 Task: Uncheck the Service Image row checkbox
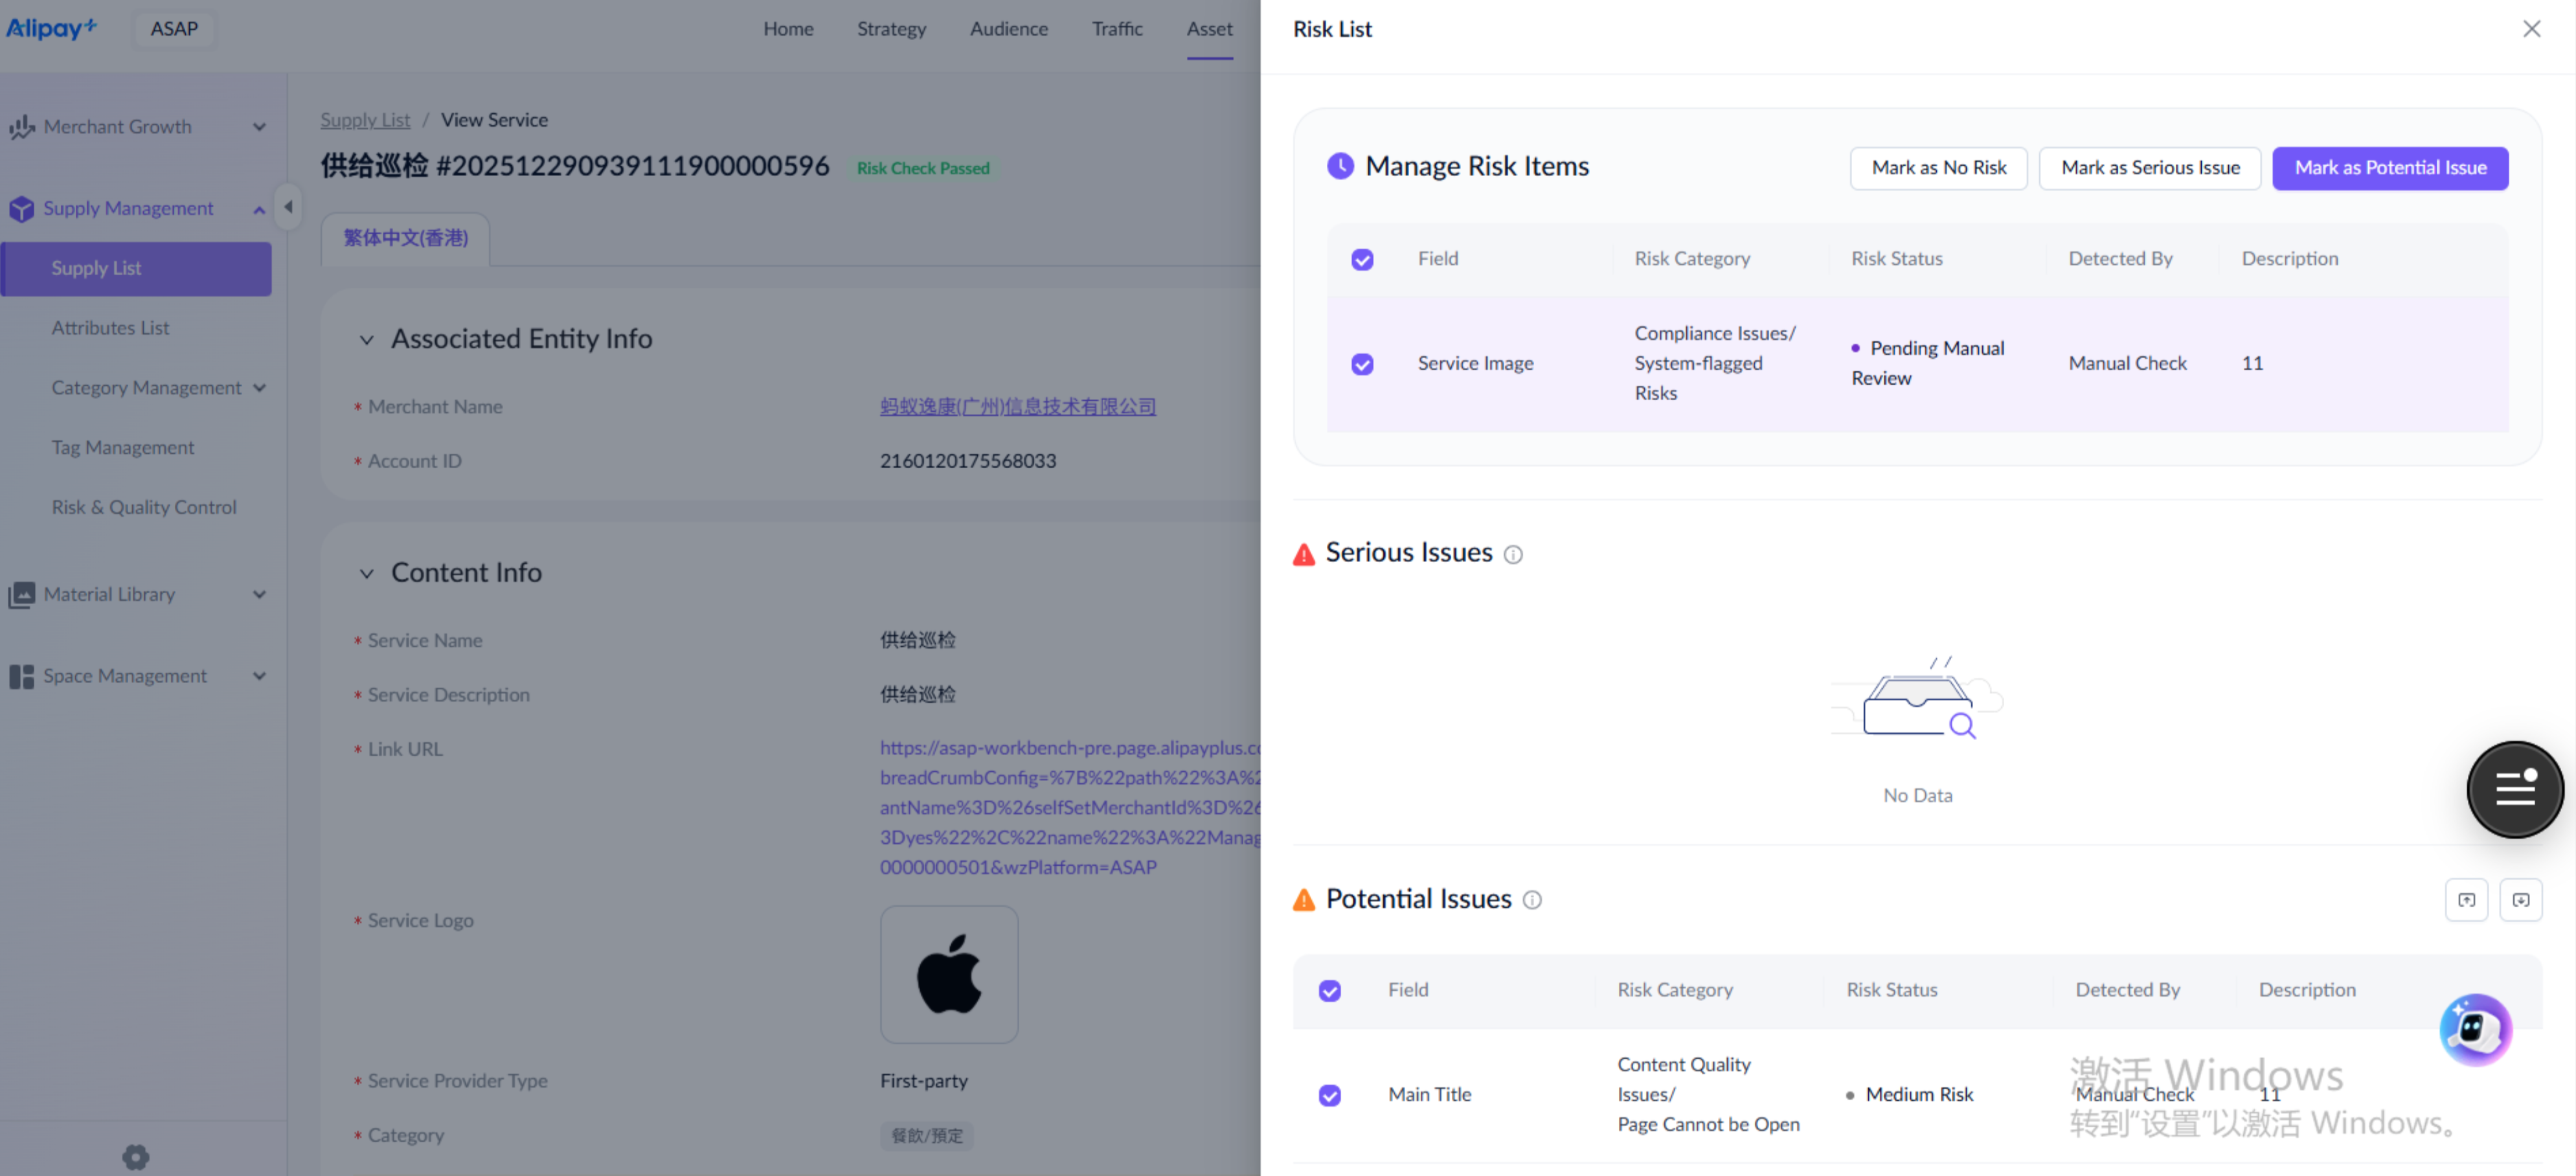point(1362,364)
